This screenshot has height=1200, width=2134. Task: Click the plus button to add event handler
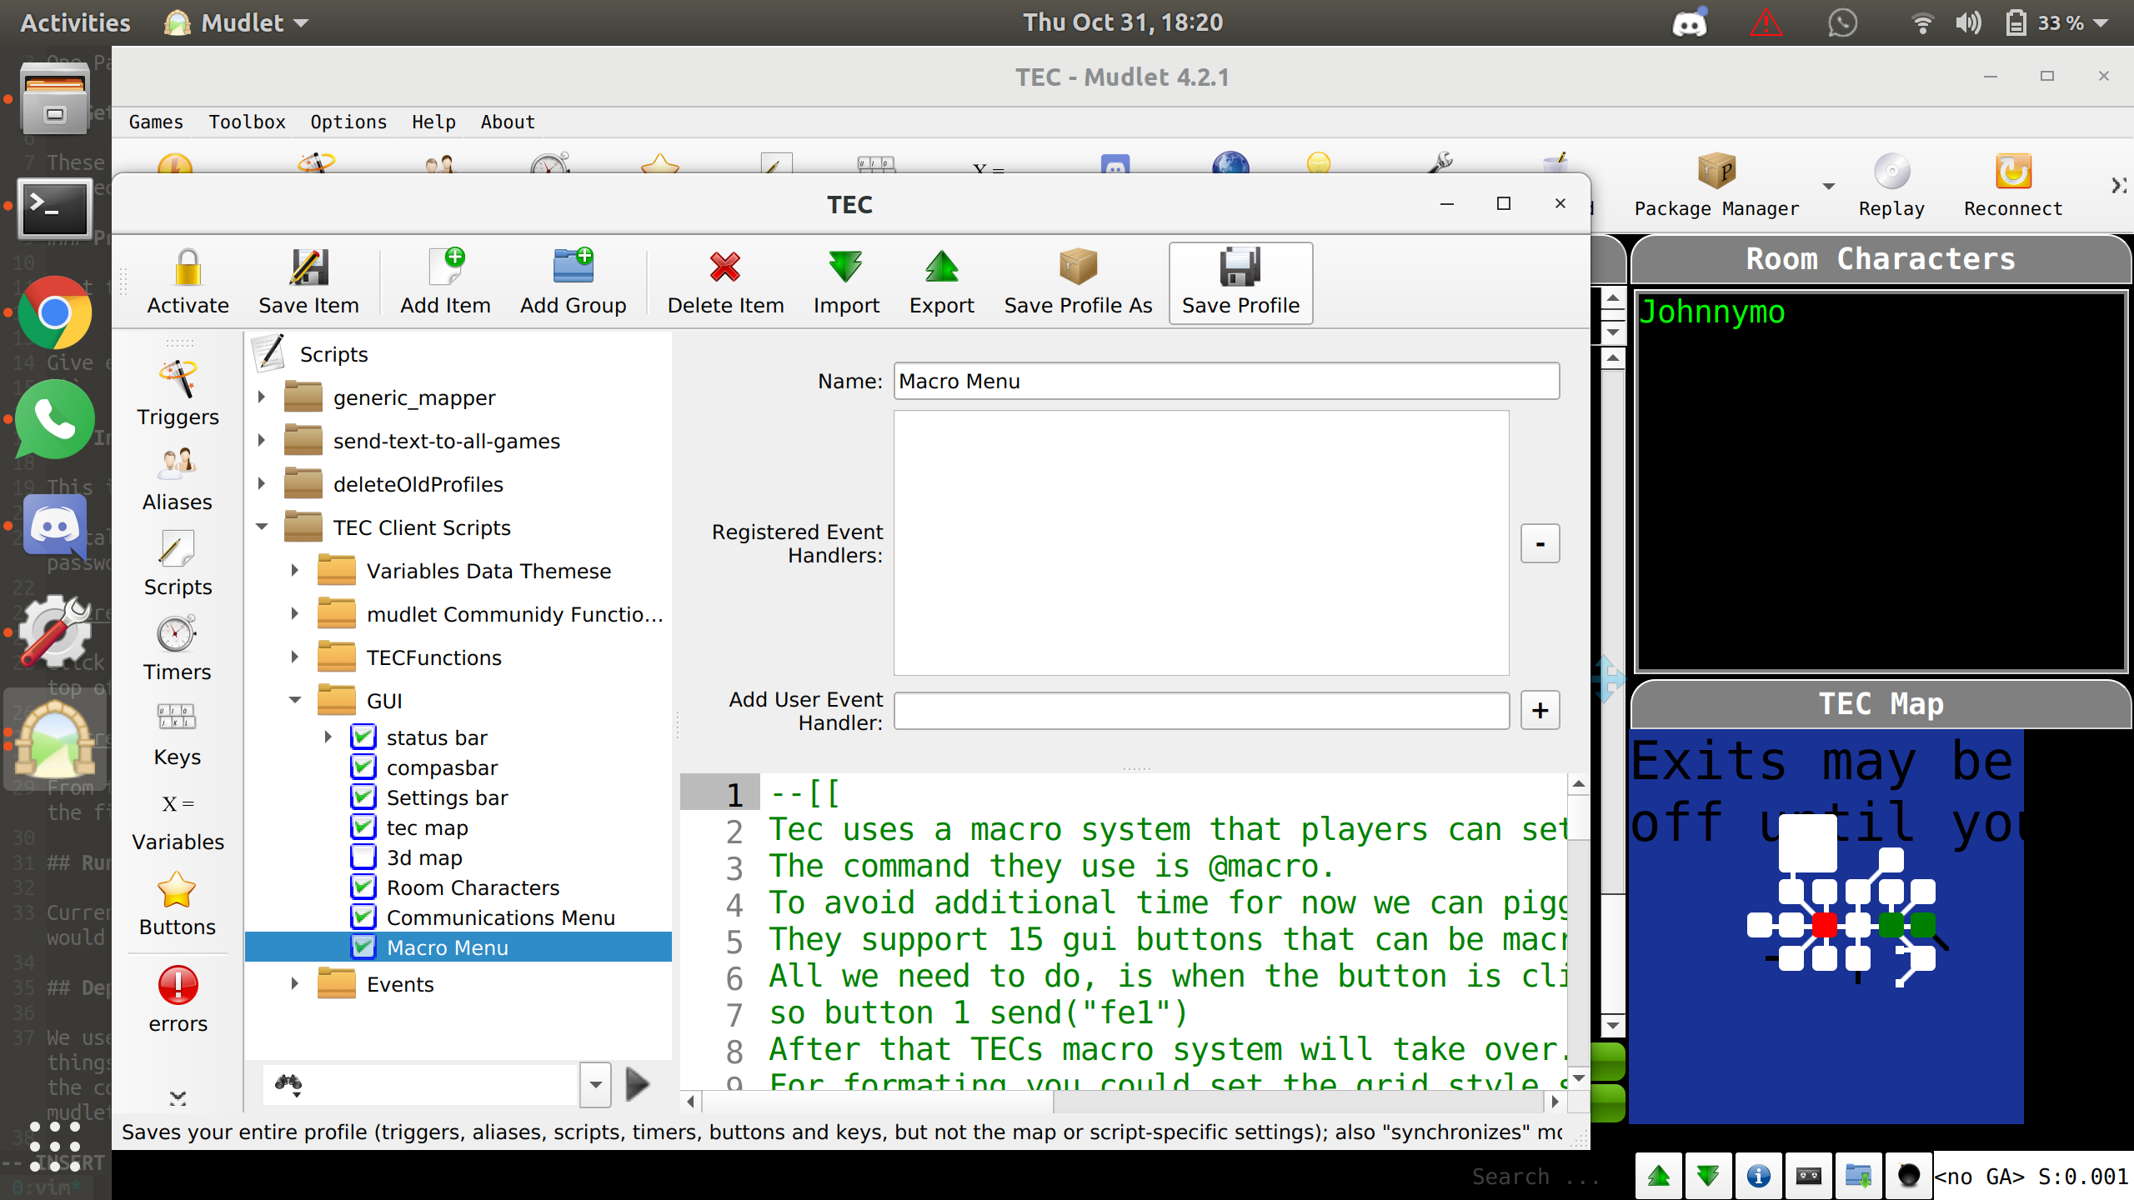[x=1540, y=710]
